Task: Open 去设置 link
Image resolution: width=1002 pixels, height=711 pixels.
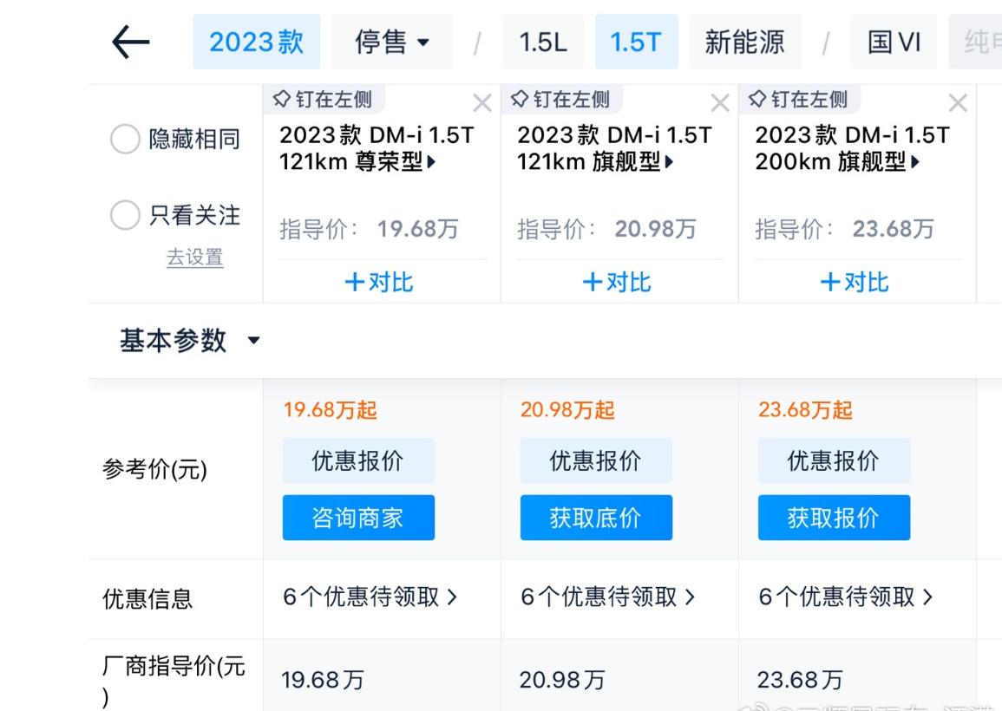Action: [x=195, y=258]
